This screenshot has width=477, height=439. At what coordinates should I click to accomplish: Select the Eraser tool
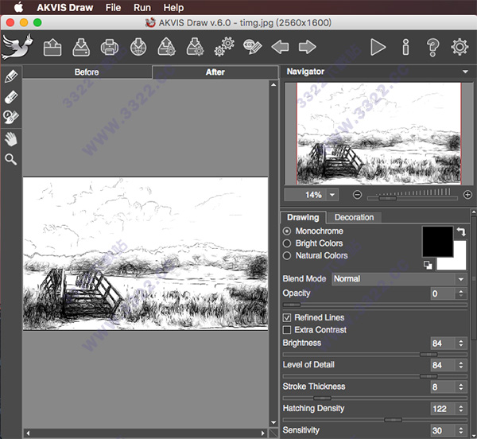pyautogui.click(x=11, y=97)
